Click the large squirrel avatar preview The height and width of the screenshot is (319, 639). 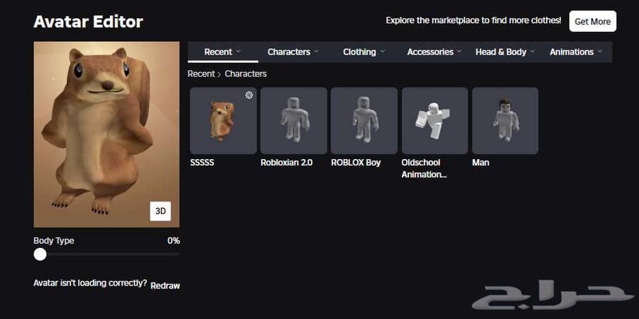(x=106, y=134)
